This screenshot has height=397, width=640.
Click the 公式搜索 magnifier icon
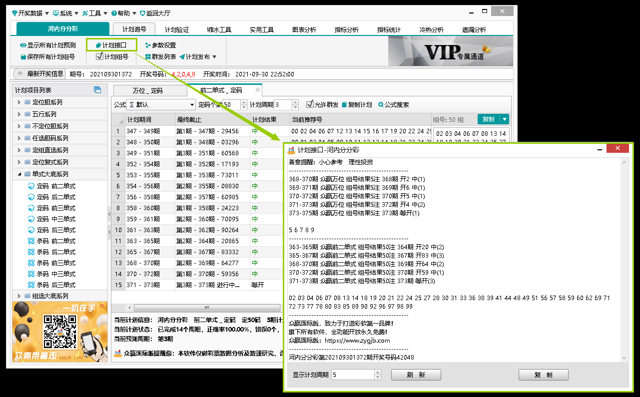(381, 105)
